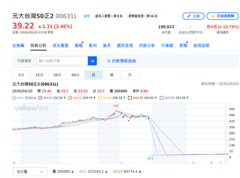Click the ETF badge next to 00631L

87,16
